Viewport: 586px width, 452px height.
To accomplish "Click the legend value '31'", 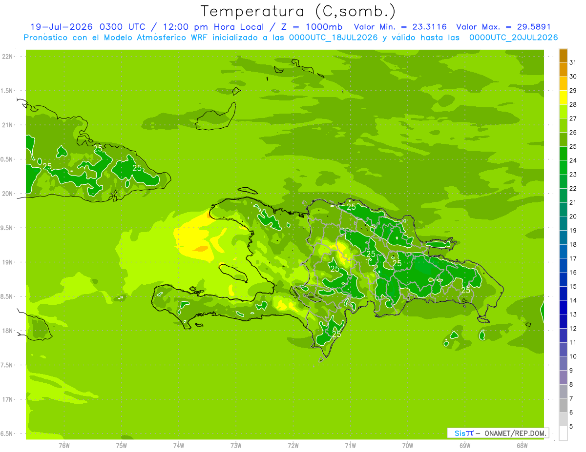I will point(573,62).
